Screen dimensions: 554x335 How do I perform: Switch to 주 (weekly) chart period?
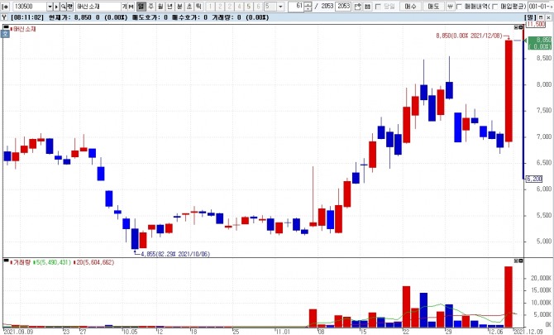(x=151, y=6)
